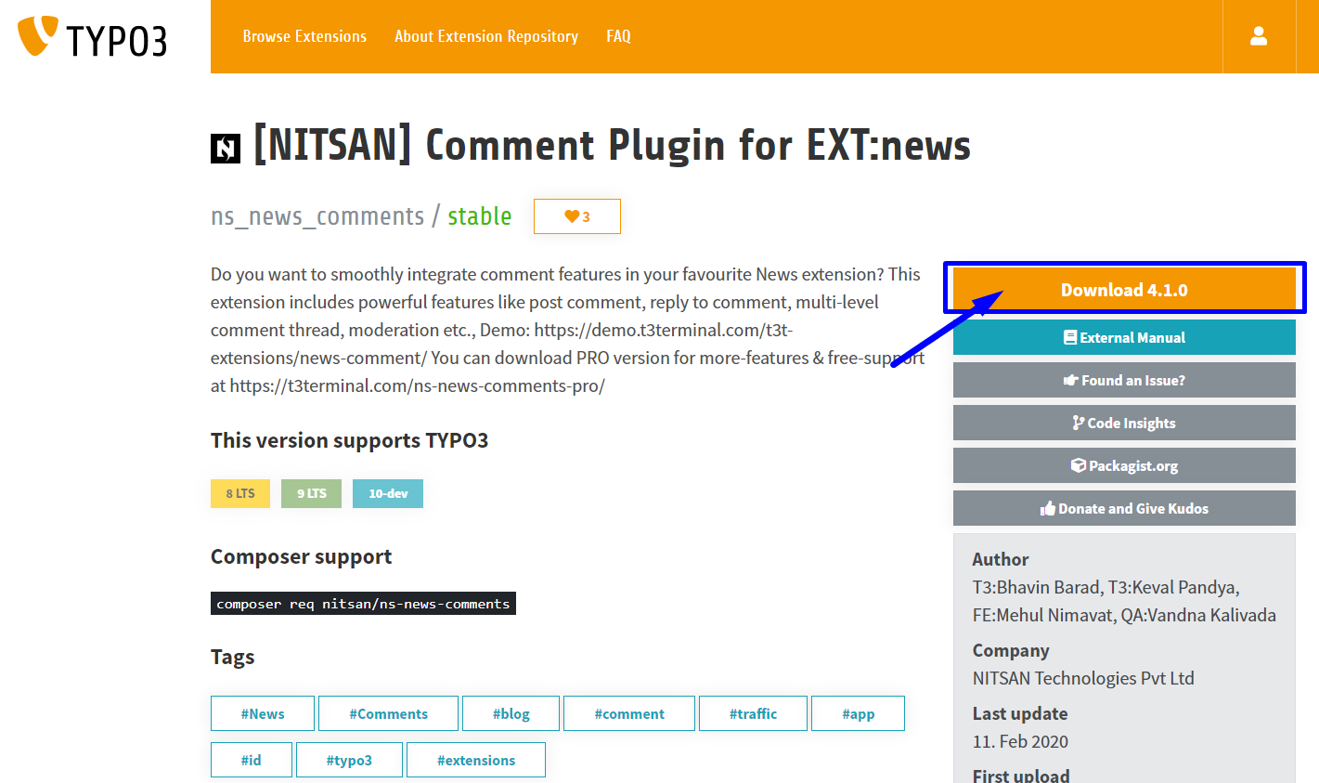Select the 10-dev version badge
The image size is (1319, 783).
tap(388, 493)
